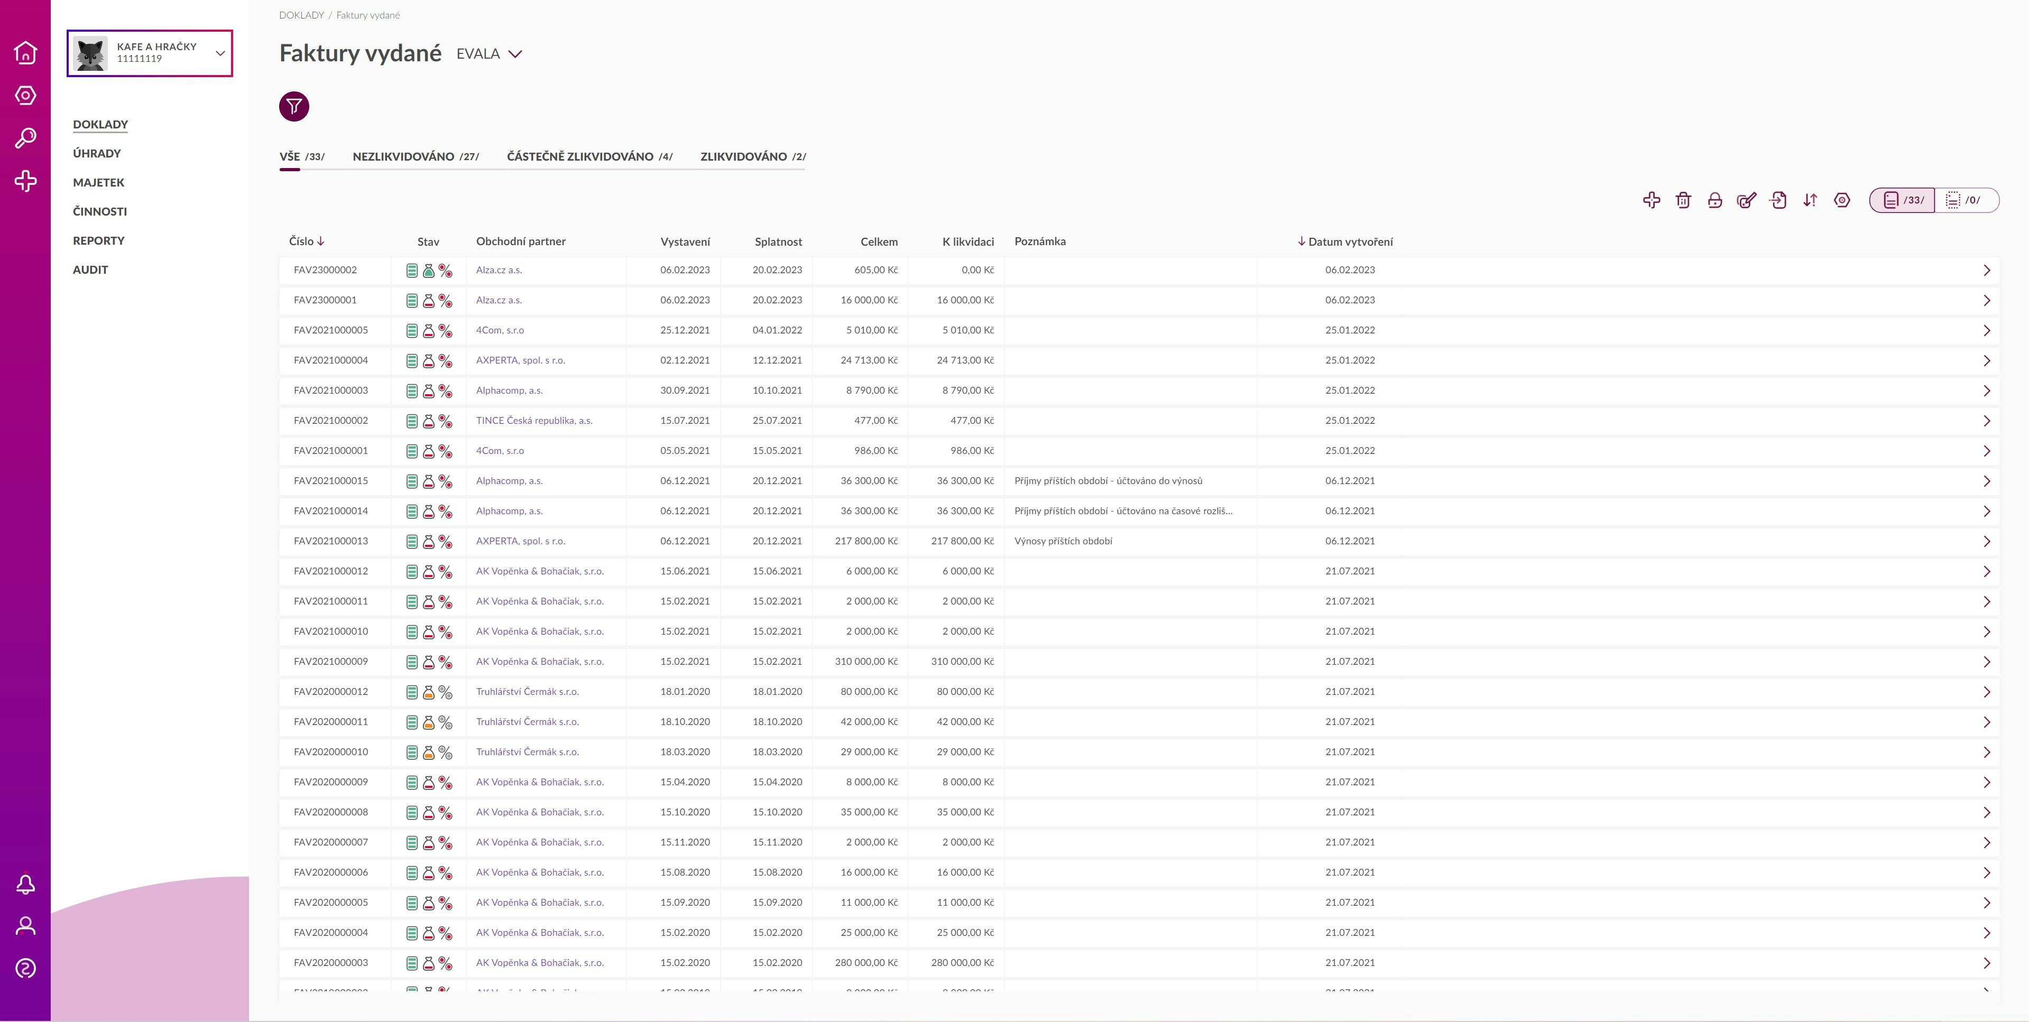This screenshot has height=1022, width=2029.
Task: Expand the KAFE A HRAČKY company dropdown
Action: [220, 53]
